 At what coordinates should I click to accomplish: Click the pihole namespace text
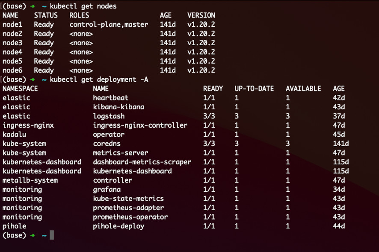coord(15,226)
